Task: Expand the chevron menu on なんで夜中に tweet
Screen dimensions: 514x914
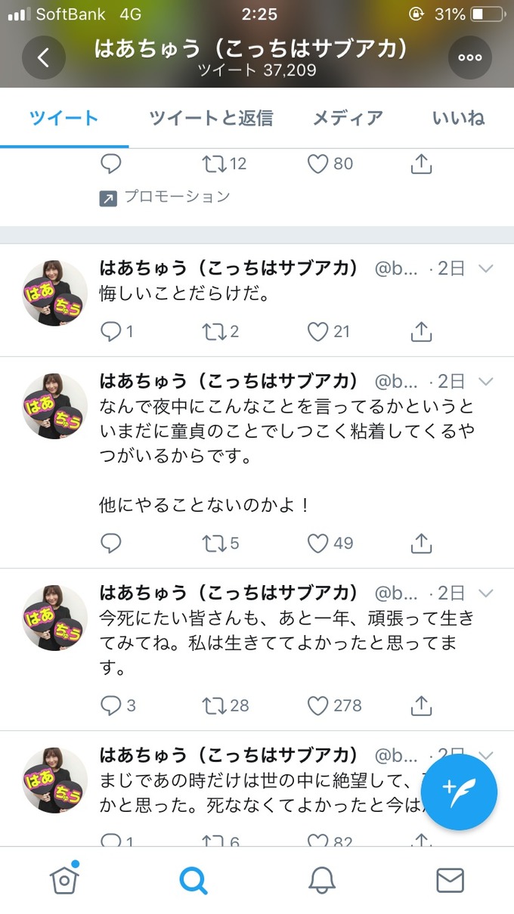Action: (x=486, y=381)
